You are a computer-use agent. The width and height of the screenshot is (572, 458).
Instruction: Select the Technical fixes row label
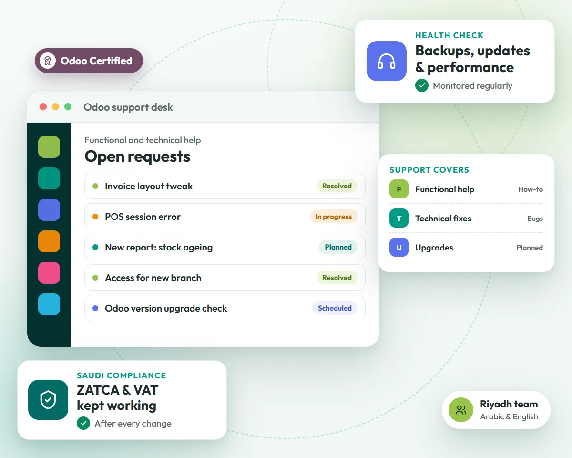[443, 219]
